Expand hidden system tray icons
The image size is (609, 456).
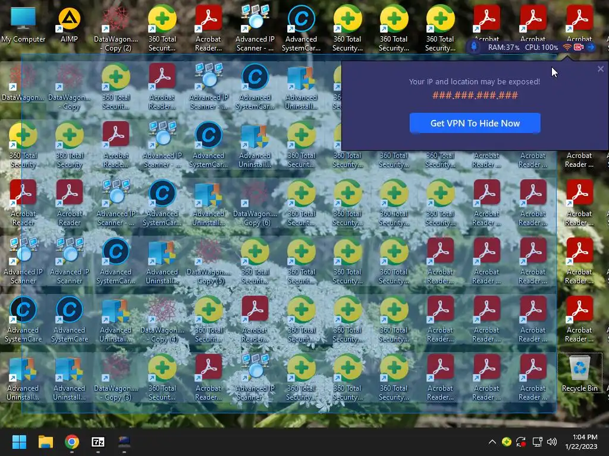click(x=492, y=442)
